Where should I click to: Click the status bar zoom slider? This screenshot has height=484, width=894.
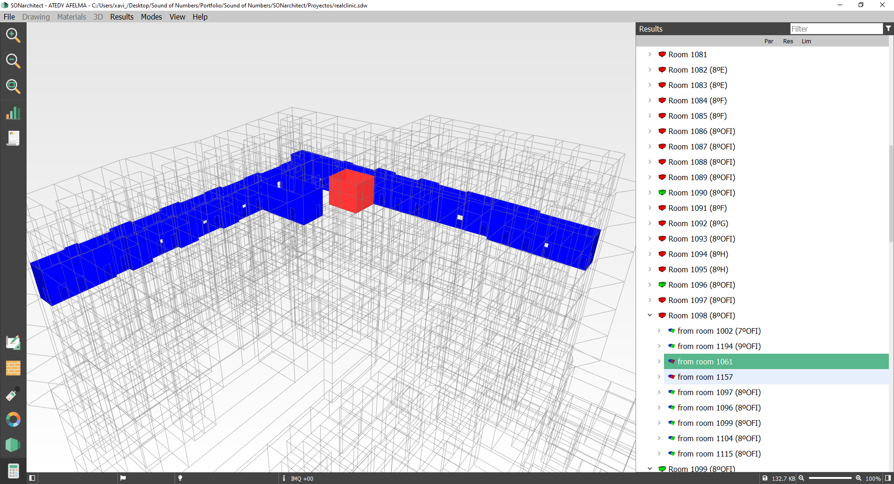coord(830,478)
